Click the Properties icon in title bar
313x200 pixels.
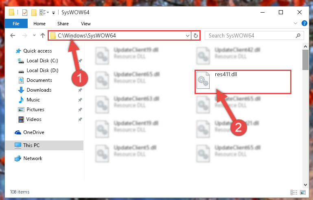pos(25,13)
